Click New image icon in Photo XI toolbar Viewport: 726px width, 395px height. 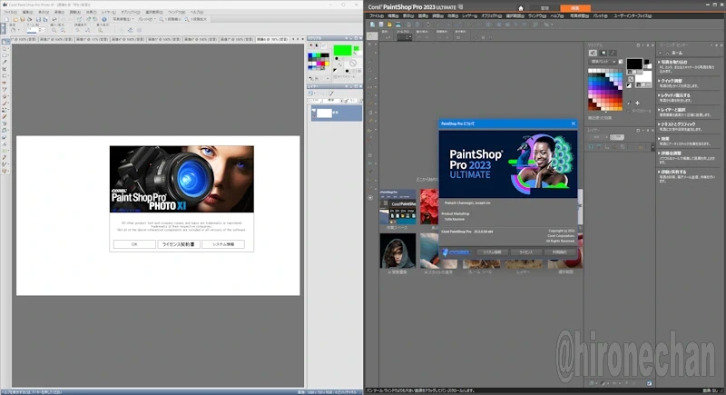coord(6,19)
